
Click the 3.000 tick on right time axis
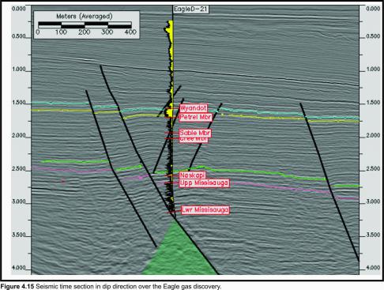(x=373, y=201)
